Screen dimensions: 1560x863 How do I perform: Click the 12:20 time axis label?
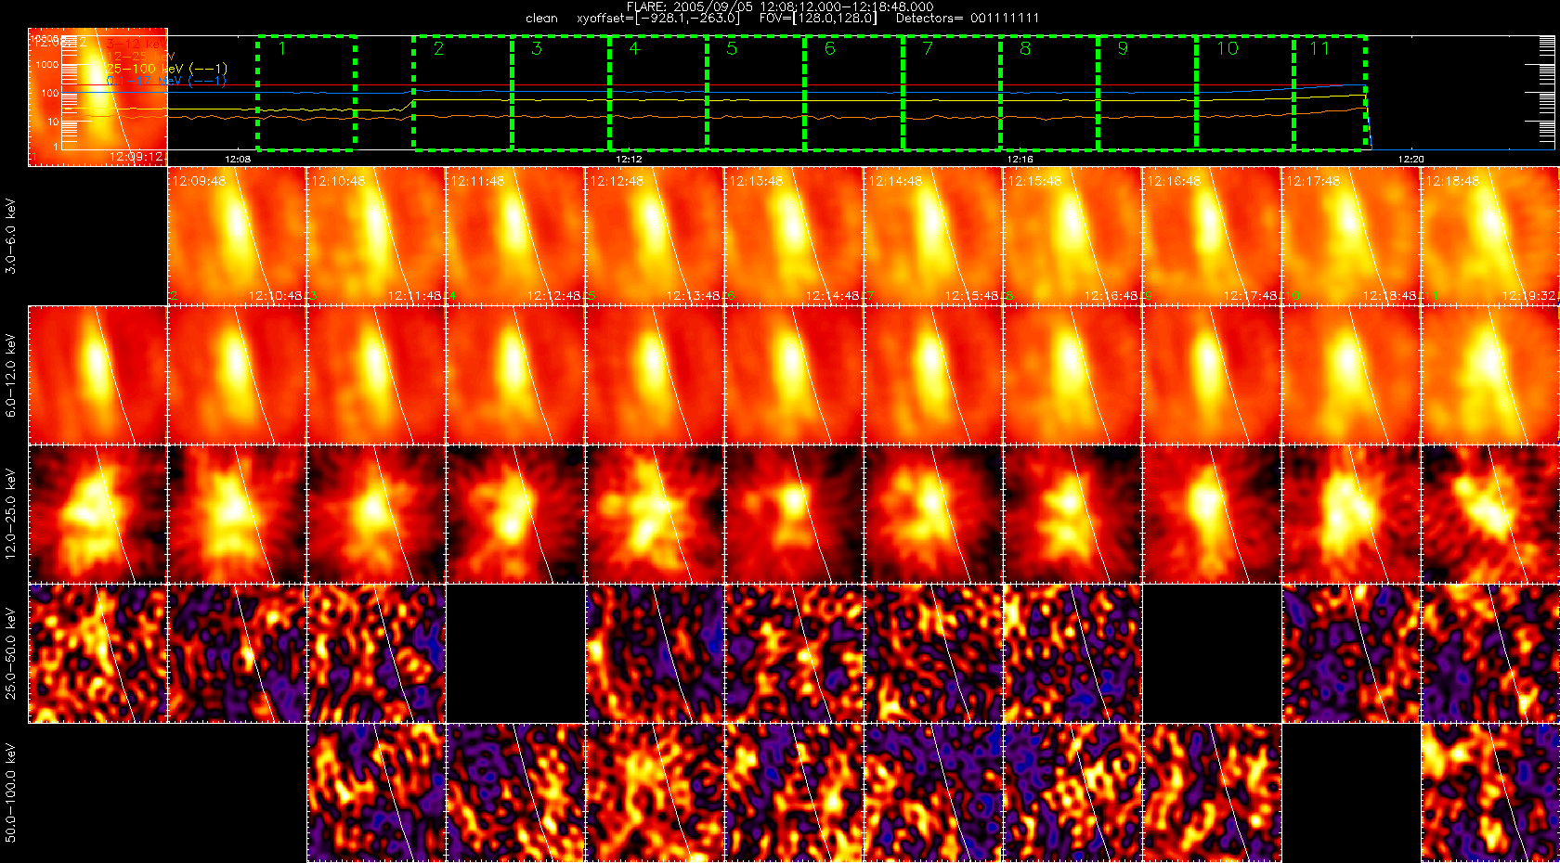click(1410, 159)
